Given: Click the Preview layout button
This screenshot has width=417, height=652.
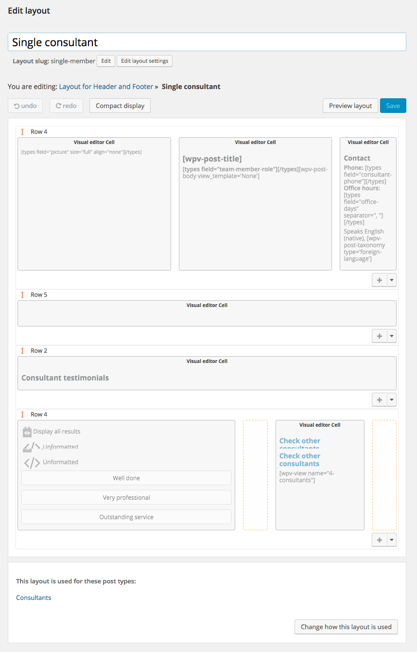Looking at the screenshot, I should [x=350, y=106].
